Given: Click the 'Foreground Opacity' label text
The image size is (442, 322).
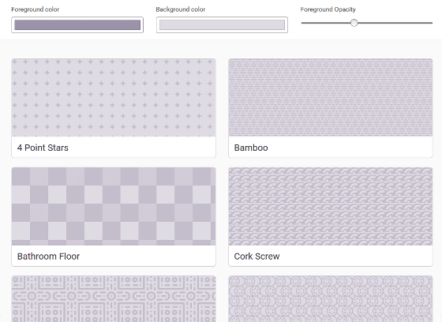Looking at the screenshot, I should 328,9.
